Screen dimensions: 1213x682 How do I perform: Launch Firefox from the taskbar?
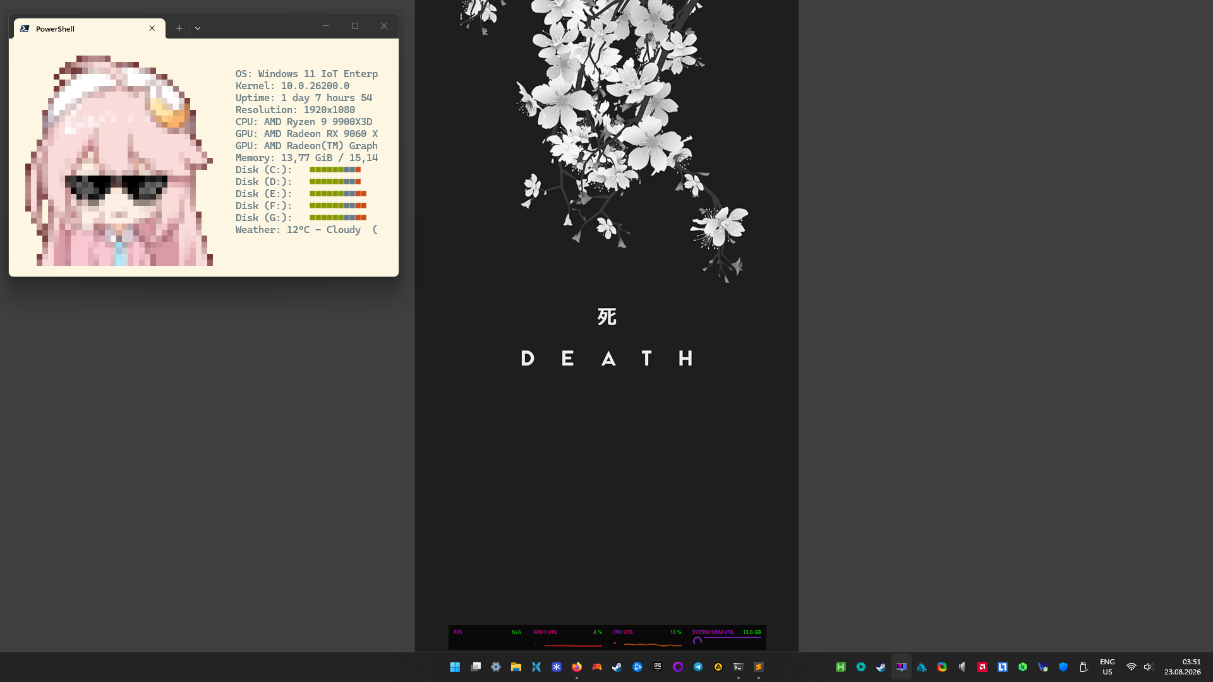coord(577,667)
